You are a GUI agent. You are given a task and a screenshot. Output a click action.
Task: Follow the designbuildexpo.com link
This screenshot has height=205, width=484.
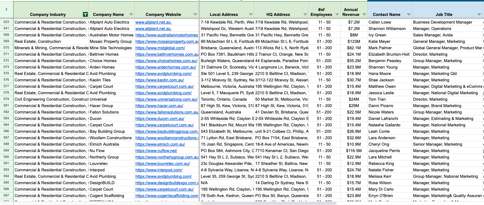(x=167, y=183)
